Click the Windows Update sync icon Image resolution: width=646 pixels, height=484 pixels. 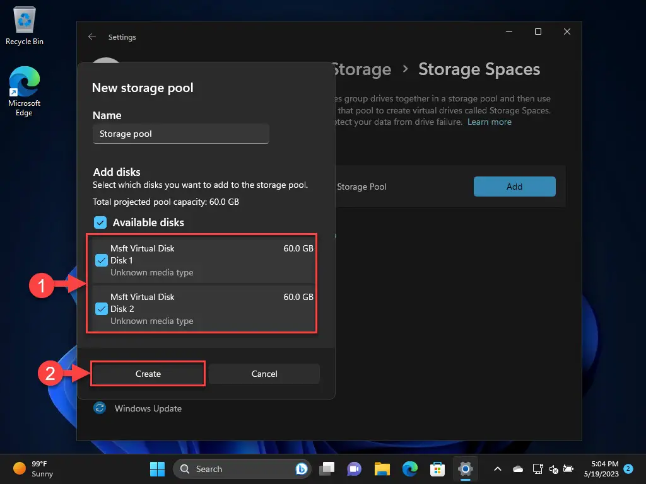point(99,408)
